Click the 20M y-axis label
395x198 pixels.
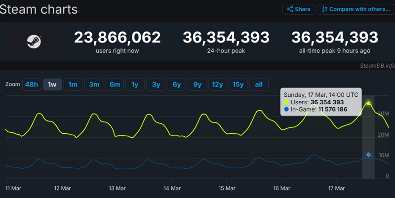[x=383, y=135]
